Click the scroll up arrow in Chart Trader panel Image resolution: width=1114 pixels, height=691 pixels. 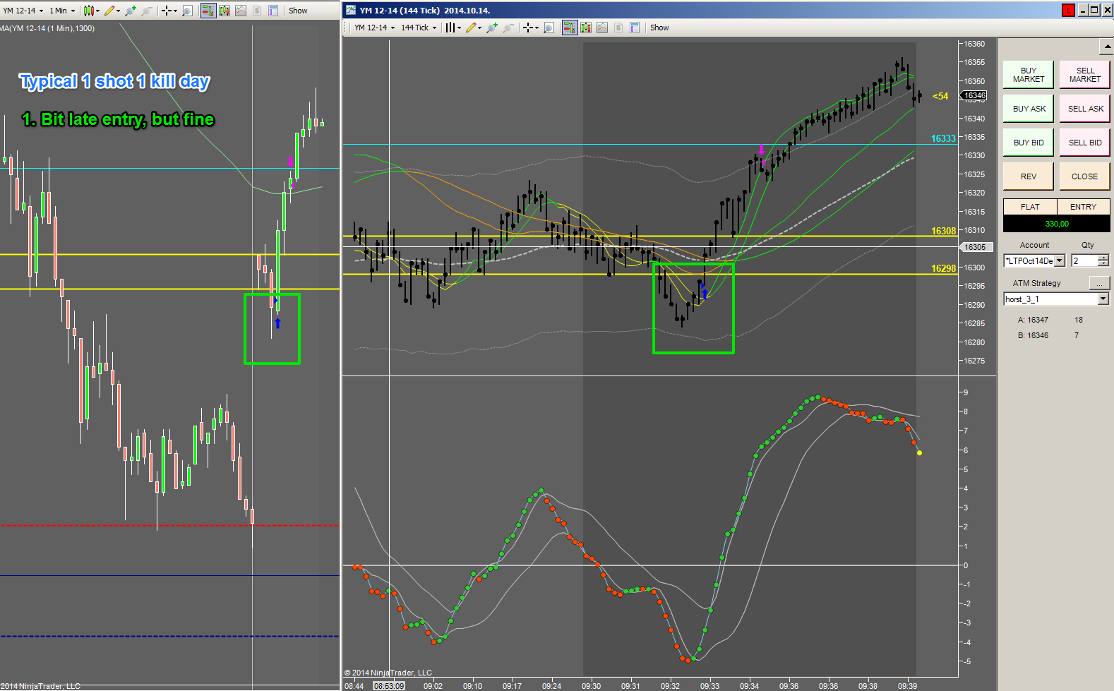pyautogui.click(x=1107, y=47)
